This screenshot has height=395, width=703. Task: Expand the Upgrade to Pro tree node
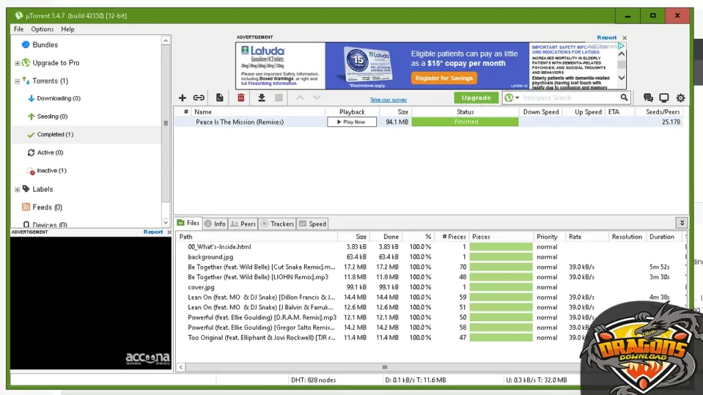tap(17, 63)
